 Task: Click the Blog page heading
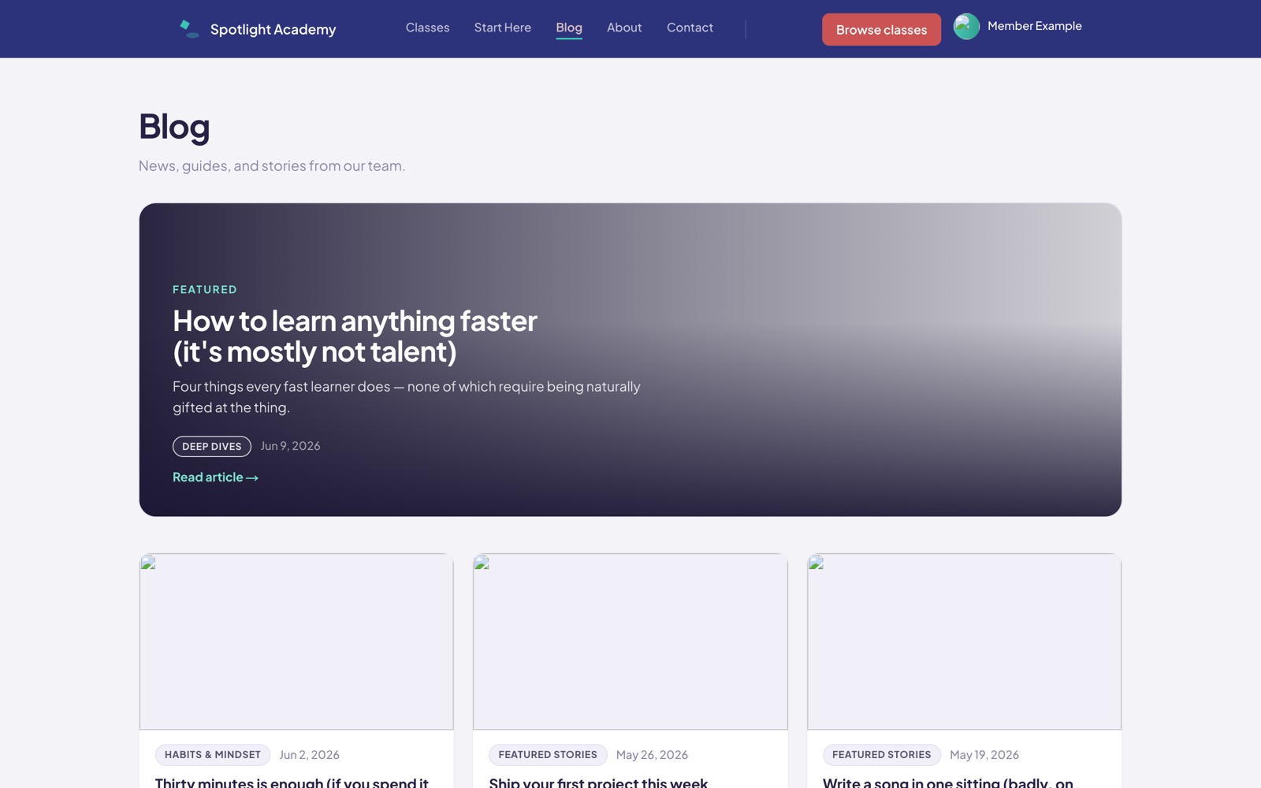point(174,127)
